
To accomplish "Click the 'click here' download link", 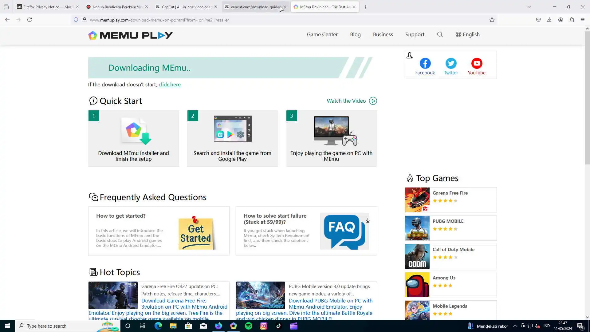I will click(x=169, y=85).
